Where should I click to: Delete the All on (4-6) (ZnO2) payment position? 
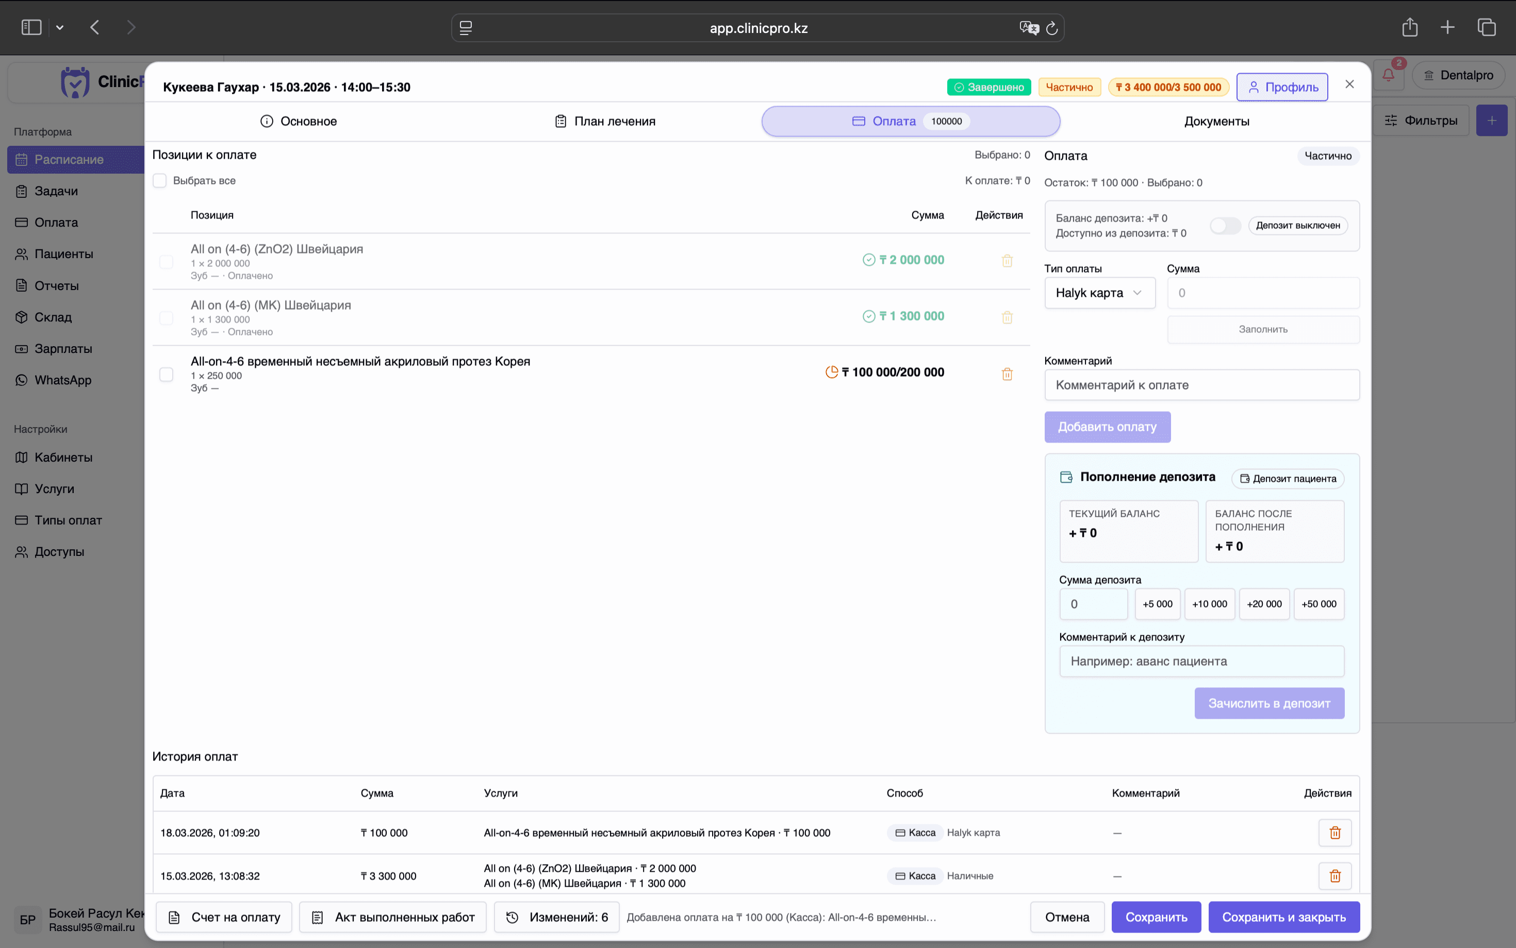coord(1007,260)
